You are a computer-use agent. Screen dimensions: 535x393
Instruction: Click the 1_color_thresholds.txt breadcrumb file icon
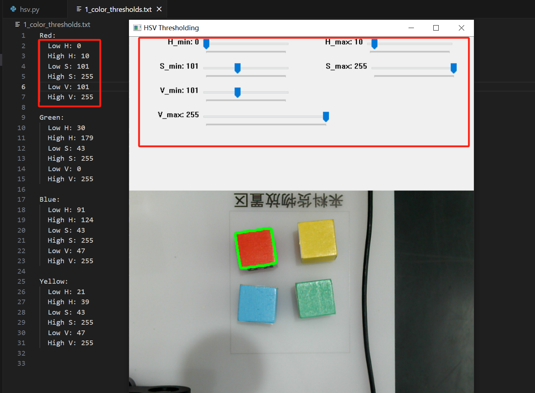(18, 24)
